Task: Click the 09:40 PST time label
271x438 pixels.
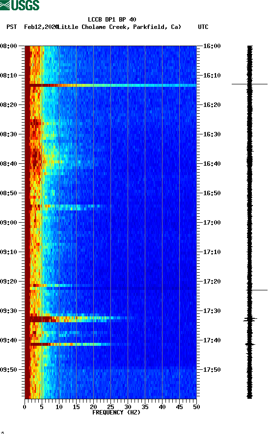Action: tap(9, 340)
